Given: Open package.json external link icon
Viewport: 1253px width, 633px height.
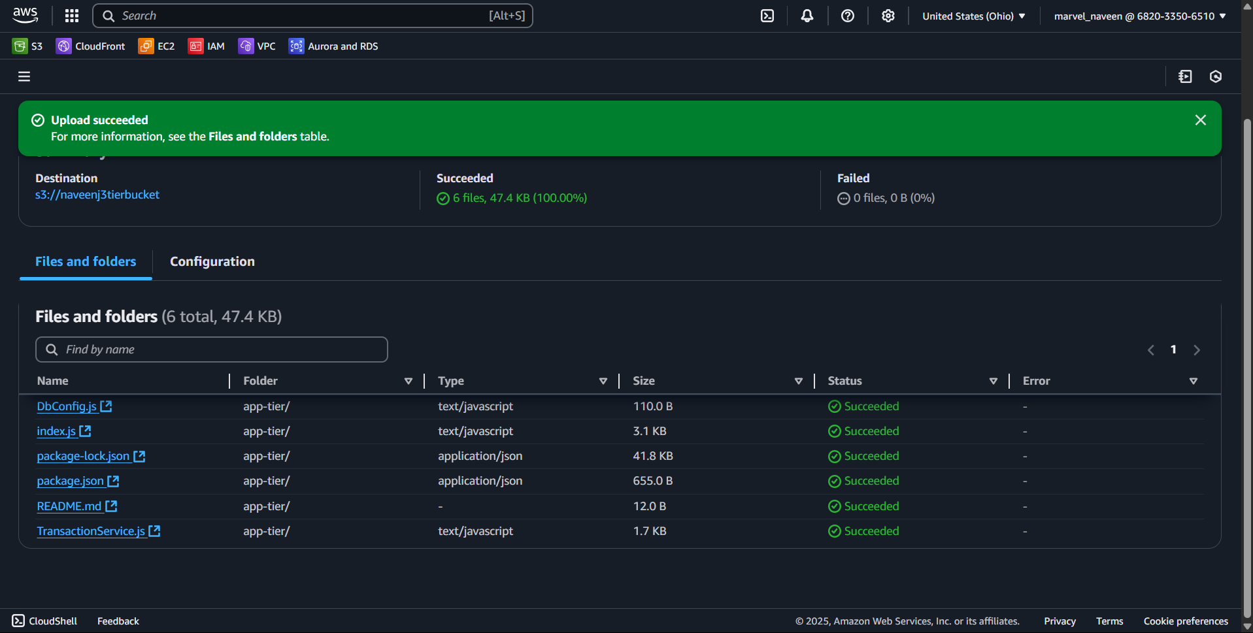Looking at the screenshot, I should pos(113,481).
